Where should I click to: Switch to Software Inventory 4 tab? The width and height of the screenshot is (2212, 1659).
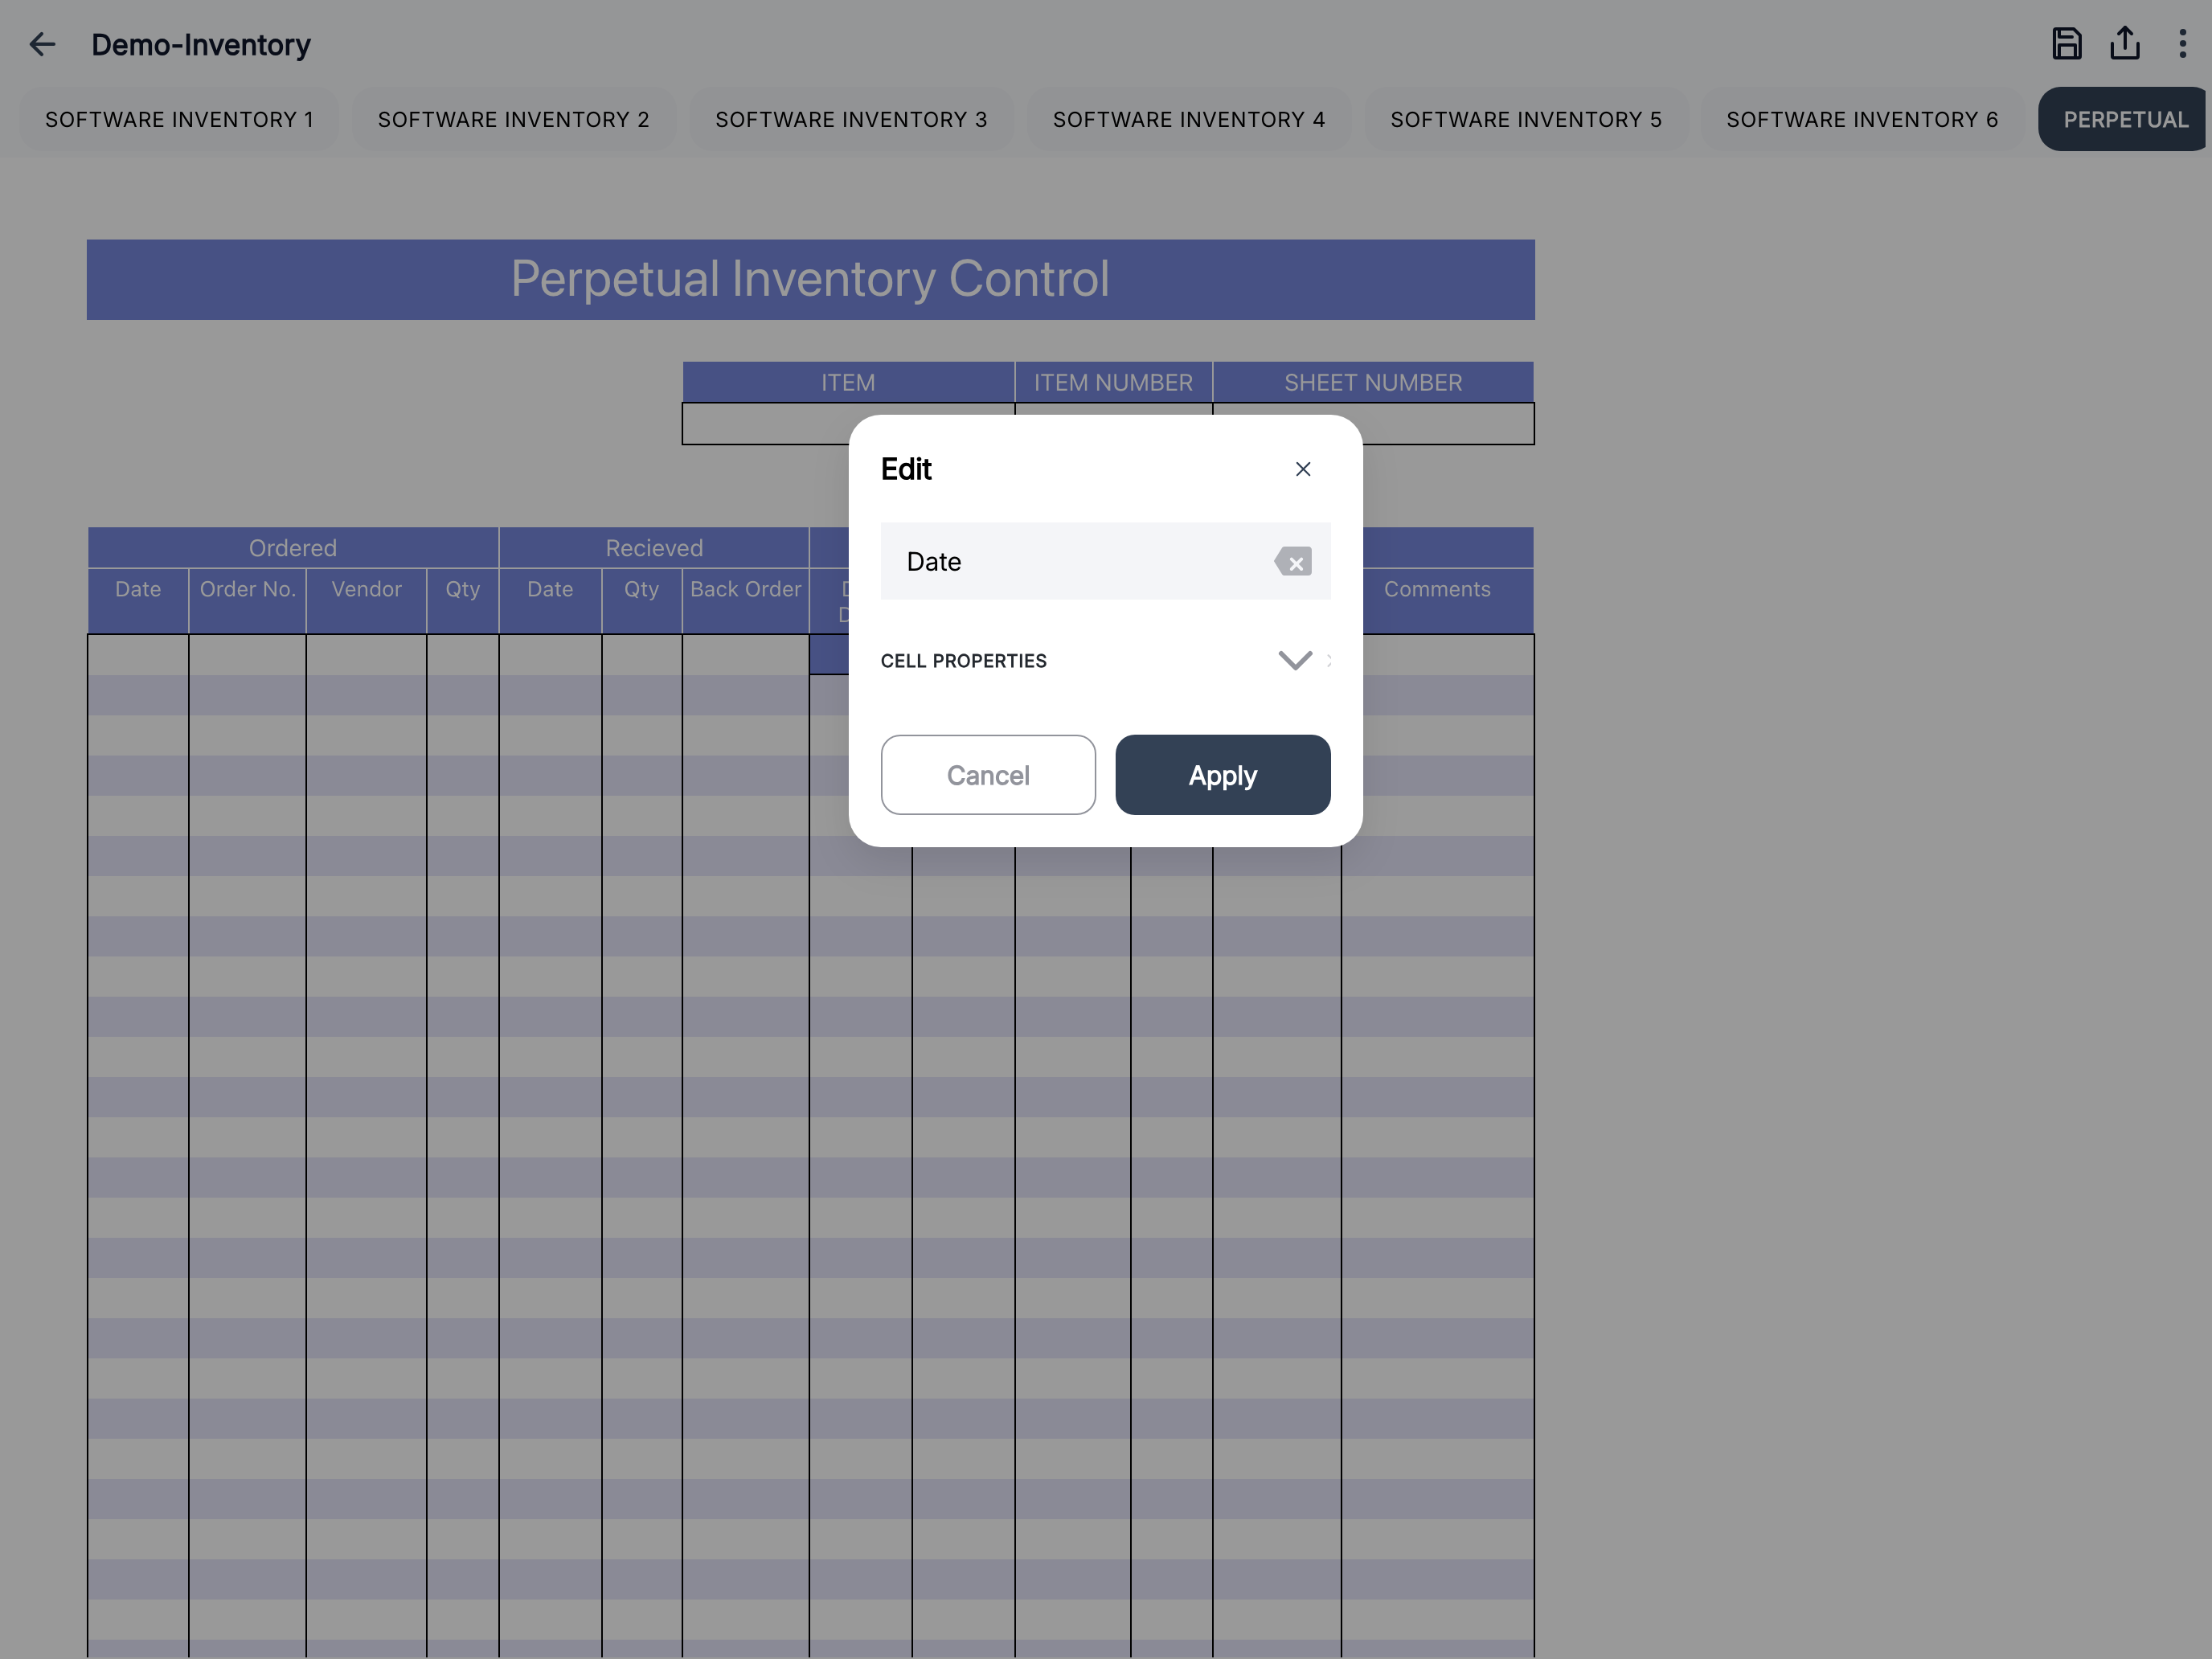point(1190,120)
